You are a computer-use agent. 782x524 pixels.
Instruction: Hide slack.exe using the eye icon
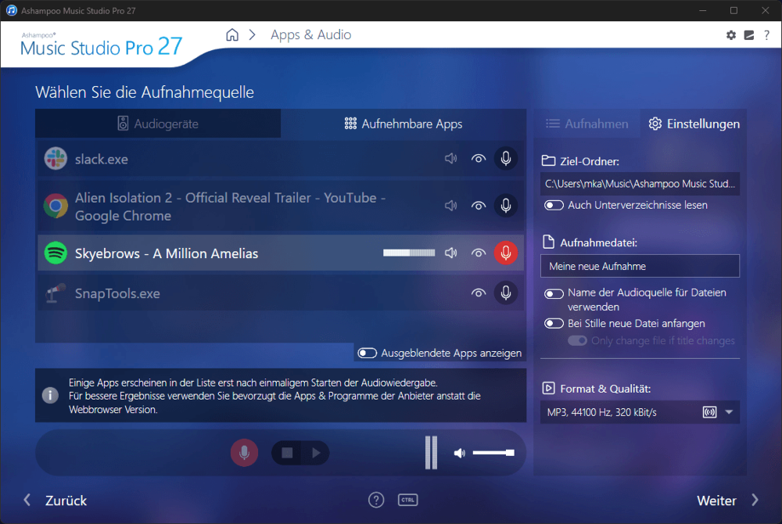pyautogui.click(x=479, y=159)
